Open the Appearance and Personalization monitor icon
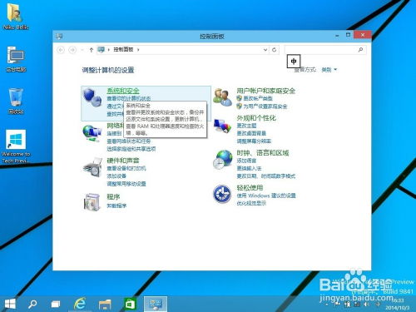This screenshot has width=416, height=312. pyautogui.click(x=222, y=126)
